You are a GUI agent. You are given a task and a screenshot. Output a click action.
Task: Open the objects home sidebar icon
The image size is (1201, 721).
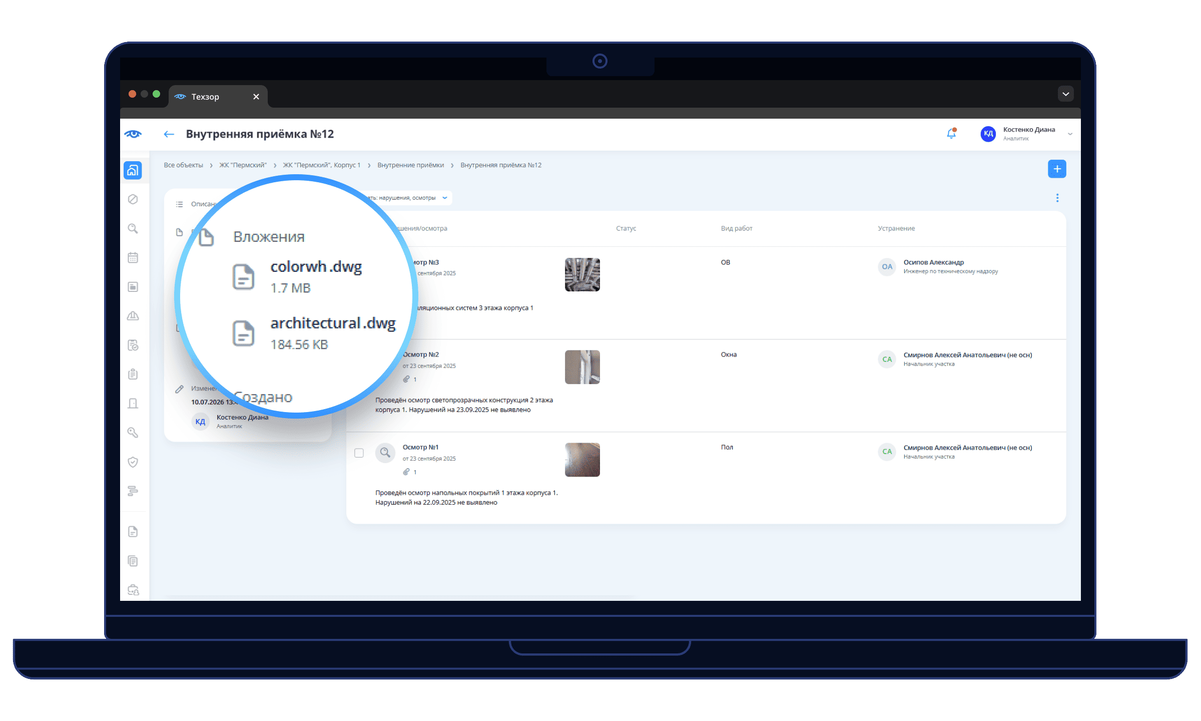(133, 170)
